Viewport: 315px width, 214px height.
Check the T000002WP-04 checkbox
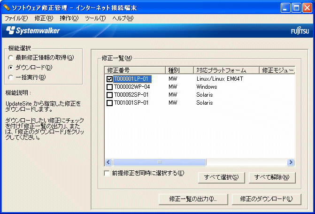pos(109,87)
